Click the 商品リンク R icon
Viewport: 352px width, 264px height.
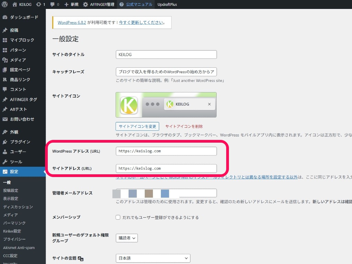tap(5, 80)
